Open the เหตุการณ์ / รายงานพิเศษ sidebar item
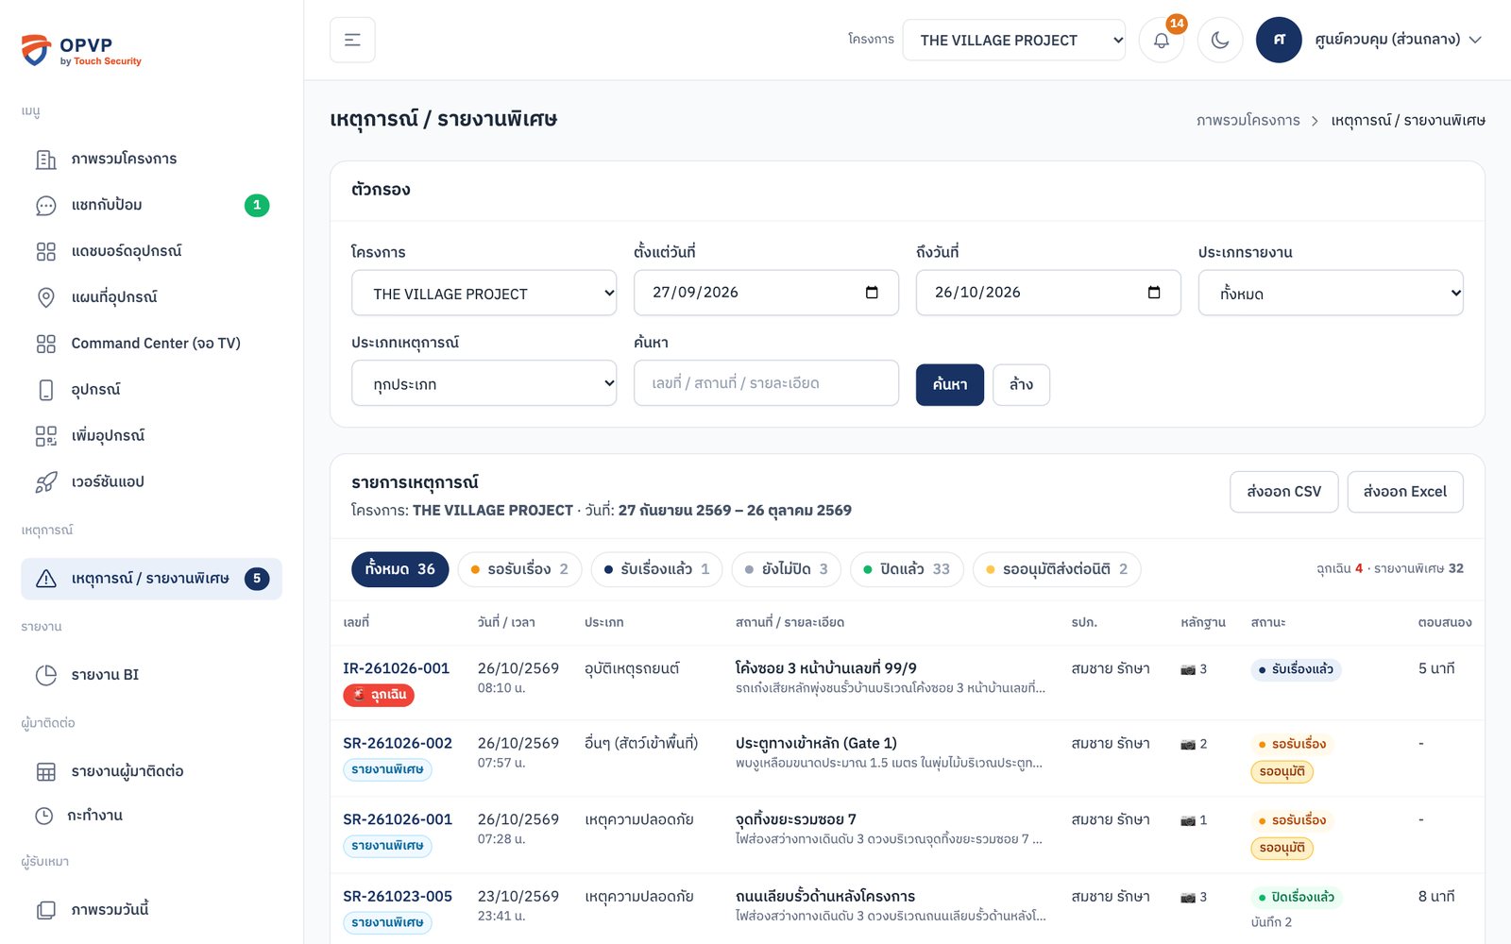 pos(151,579)
